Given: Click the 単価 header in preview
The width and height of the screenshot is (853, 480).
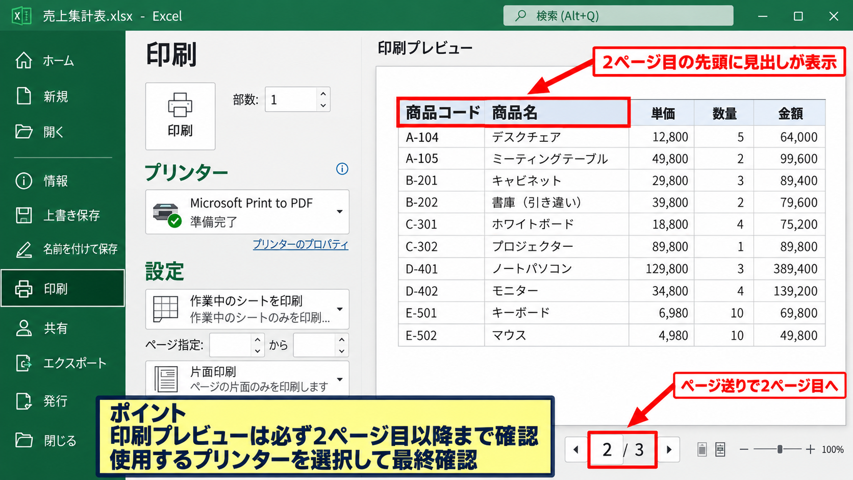Looking at the screenshot, I should (x=662, y=113).
